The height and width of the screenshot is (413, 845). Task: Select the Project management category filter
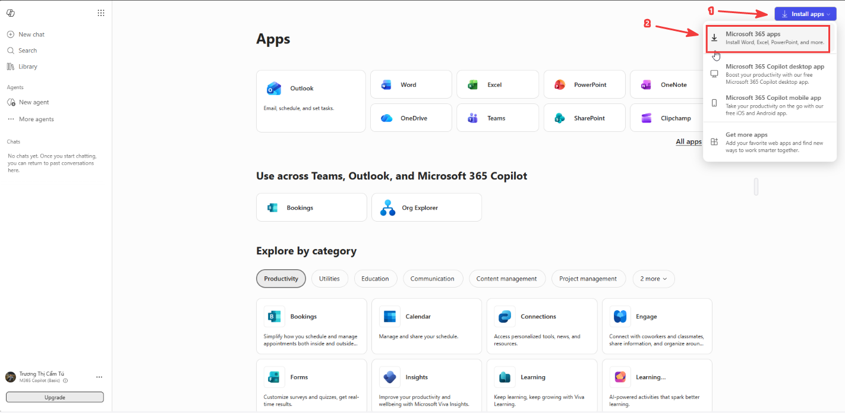click(588, 279)
